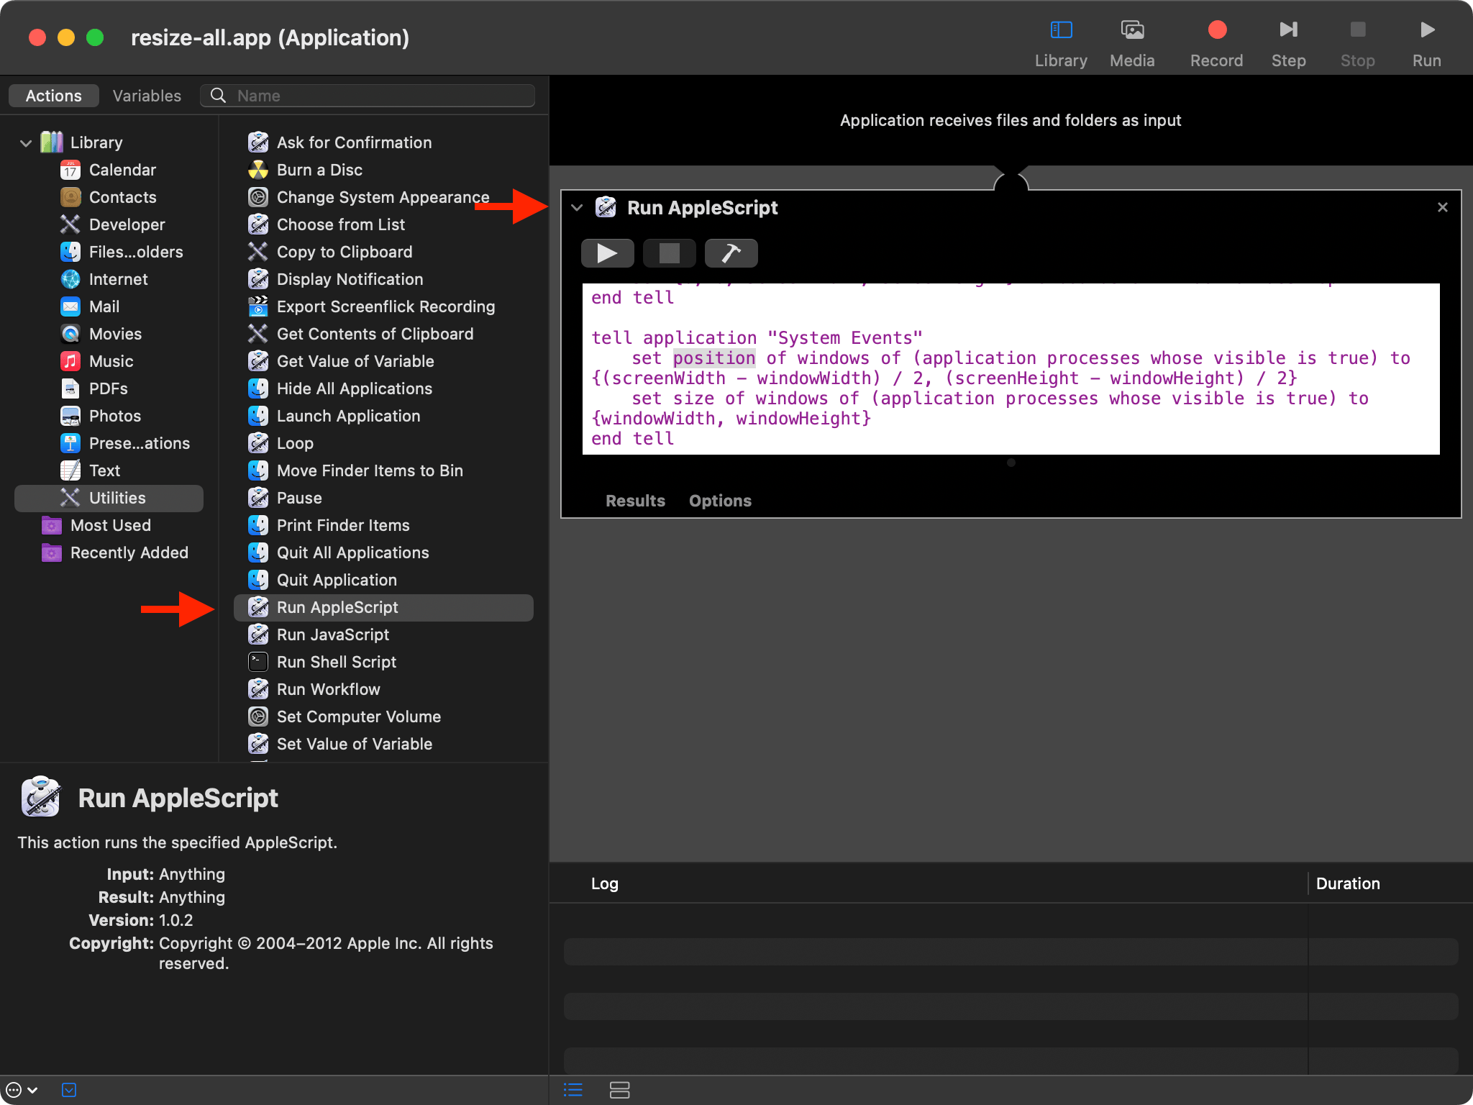This screenshot has width=1473, height=1105.
Task: Open the Most Used folder
Action: [x=96, y=525]
